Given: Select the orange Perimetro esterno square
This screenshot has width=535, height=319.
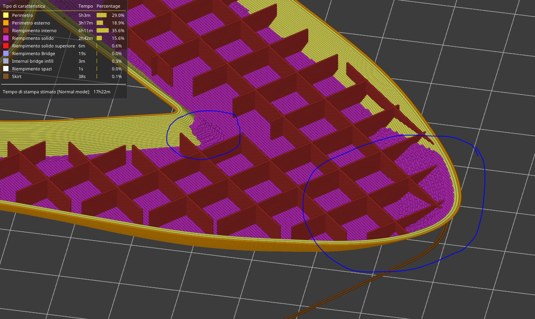Looking at the screenshot, I should [x=5, y=23].
